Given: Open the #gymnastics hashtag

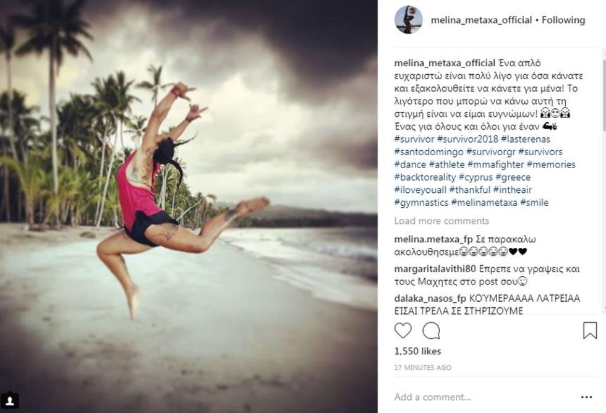Looking at the screenshot, I should tap(421, 203).
